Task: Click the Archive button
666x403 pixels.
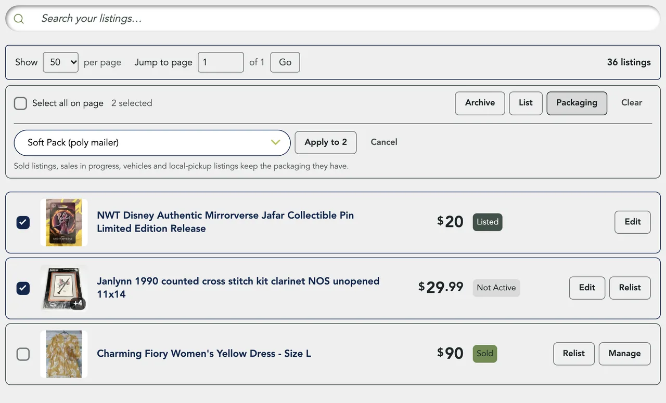Action: [480, 103]
